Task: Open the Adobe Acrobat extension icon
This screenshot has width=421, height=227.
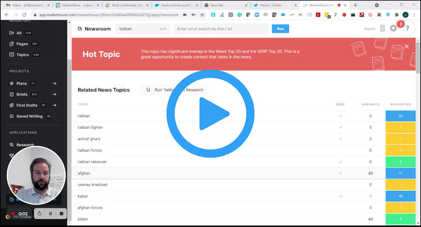Action: 318,15
